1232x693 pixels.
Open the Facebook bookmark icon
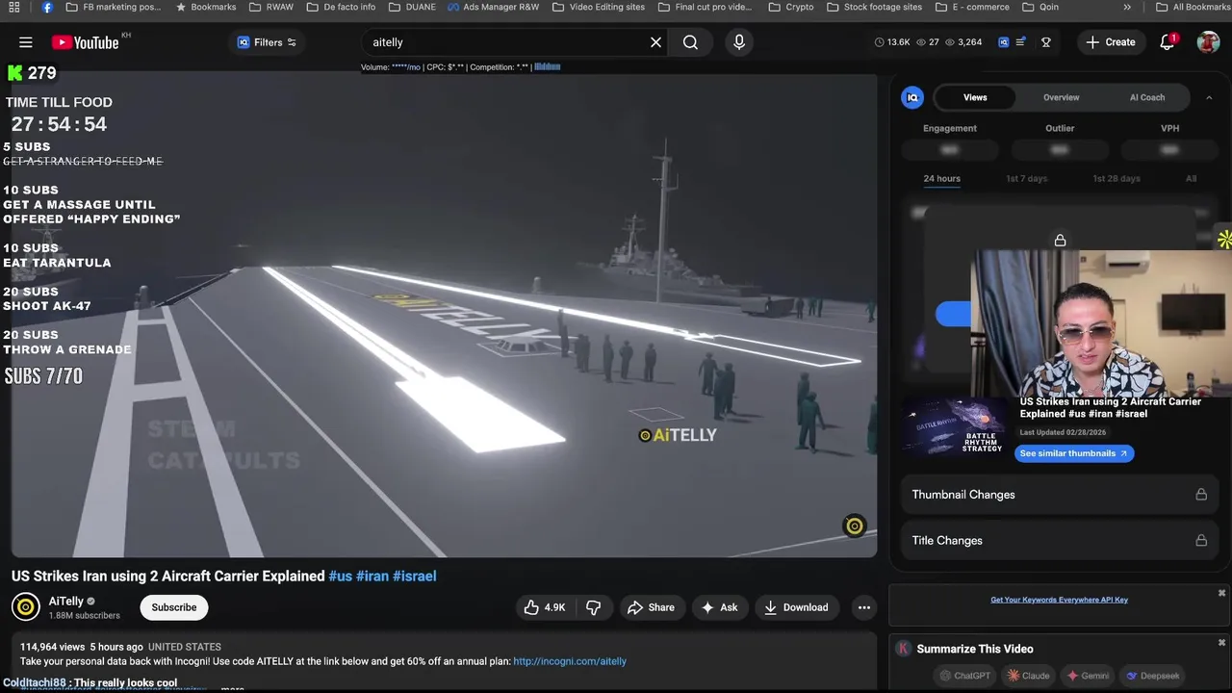[47, 7]
